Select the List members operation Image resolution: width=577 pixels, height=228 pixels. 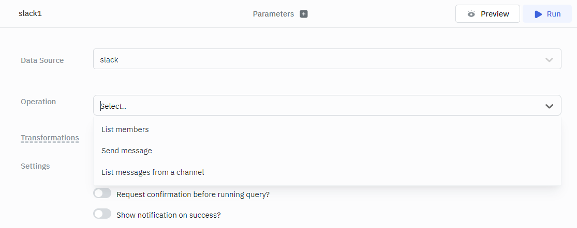pos(125,129)
